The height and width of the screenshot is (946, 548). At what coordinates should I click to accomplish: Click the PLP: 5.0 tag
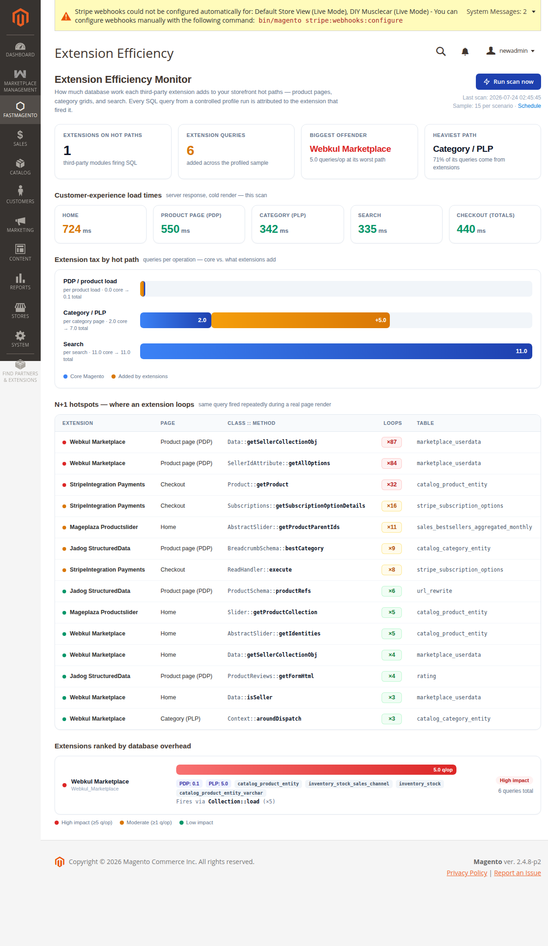point(218,784)
